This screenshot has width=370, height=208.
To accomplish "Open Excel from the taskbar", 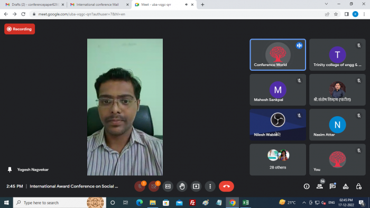I will (x=245, y=203).
